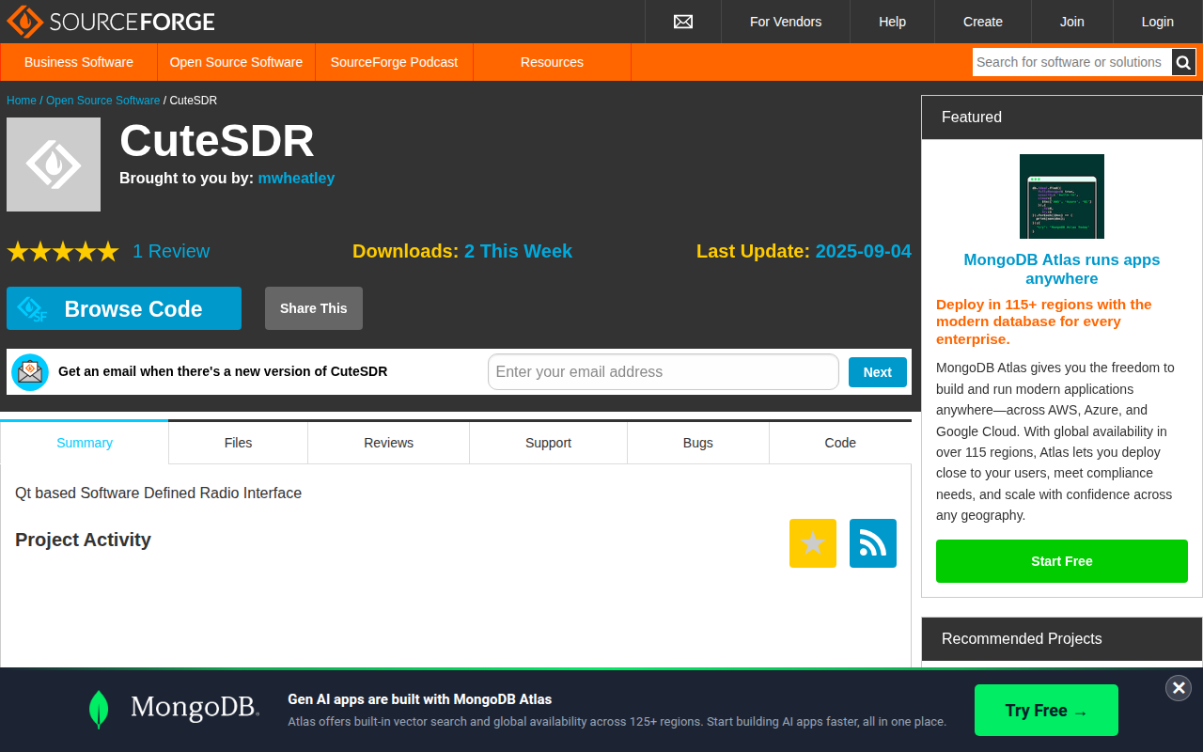Click the MongoDB Atlas featured code image
The height and width of the screenshot is (752, 1203).
1062,196
